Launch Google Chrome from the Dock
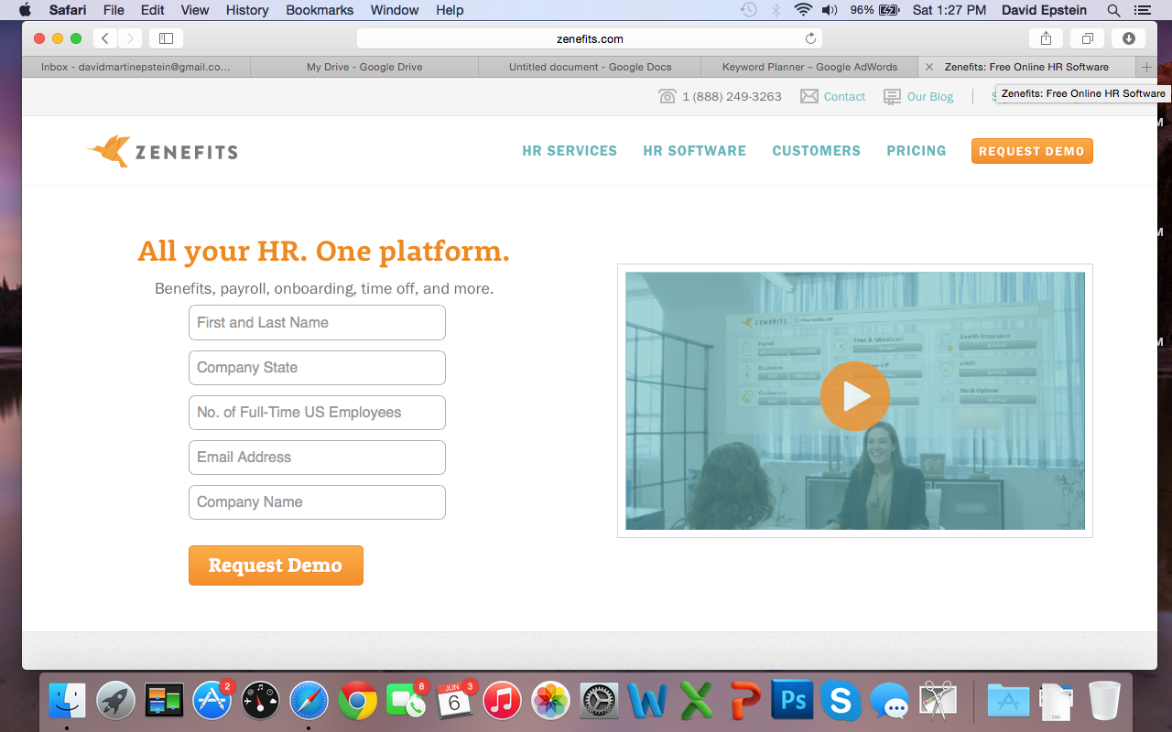This screenshot has height=732, width=1172. (x=357, y=702)
